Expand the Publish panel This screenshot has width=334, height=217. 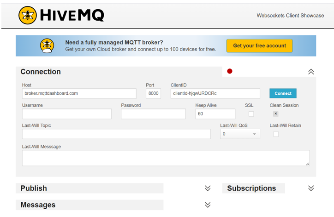pos(208,188)
